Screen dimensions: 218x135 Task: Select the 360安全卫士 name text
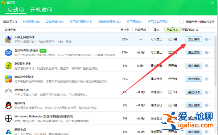point(22,64)
